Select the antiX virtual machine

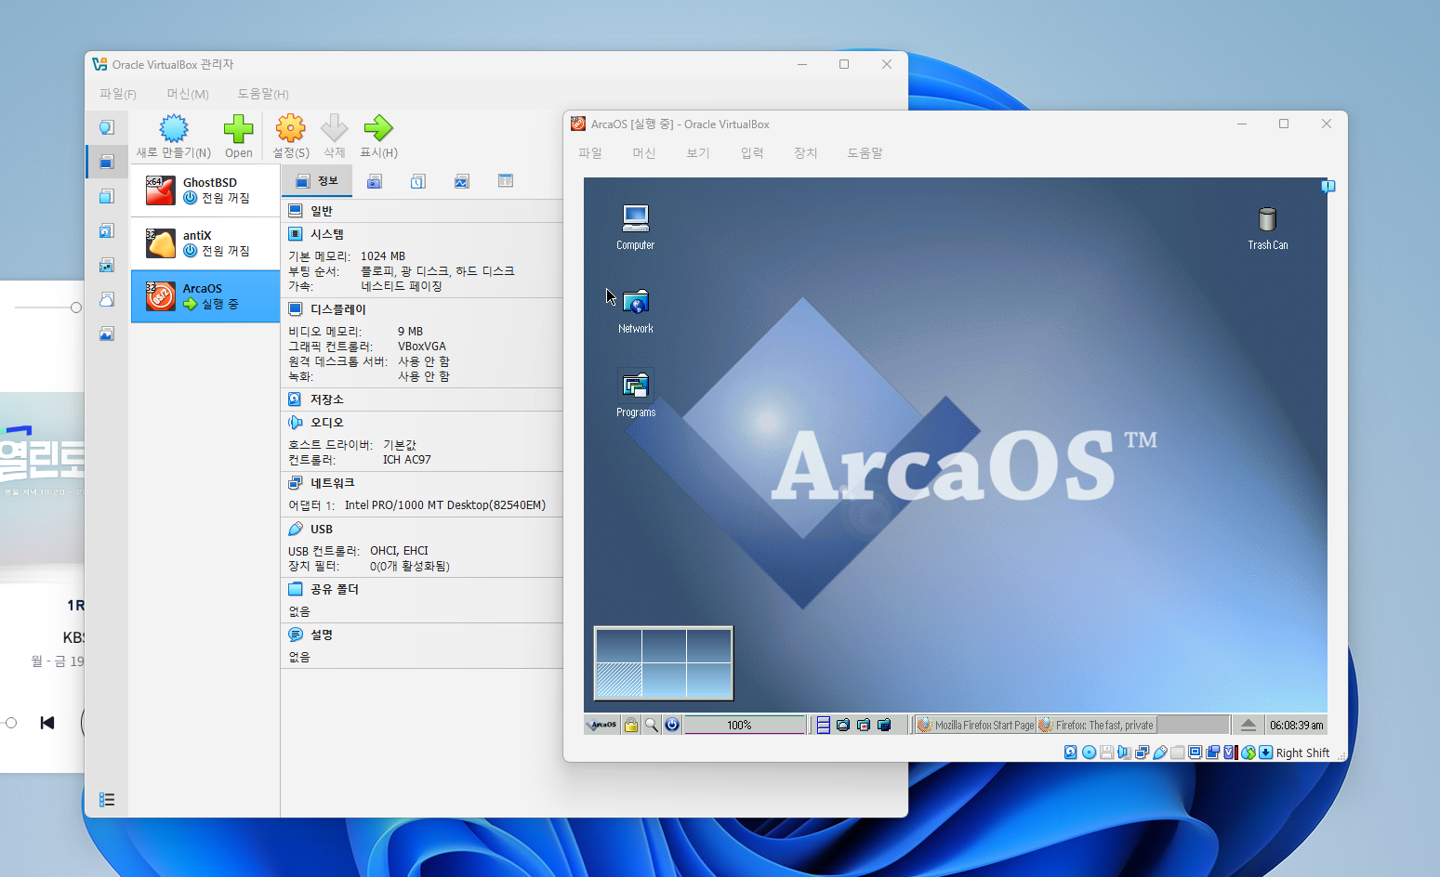pos(205,243)
